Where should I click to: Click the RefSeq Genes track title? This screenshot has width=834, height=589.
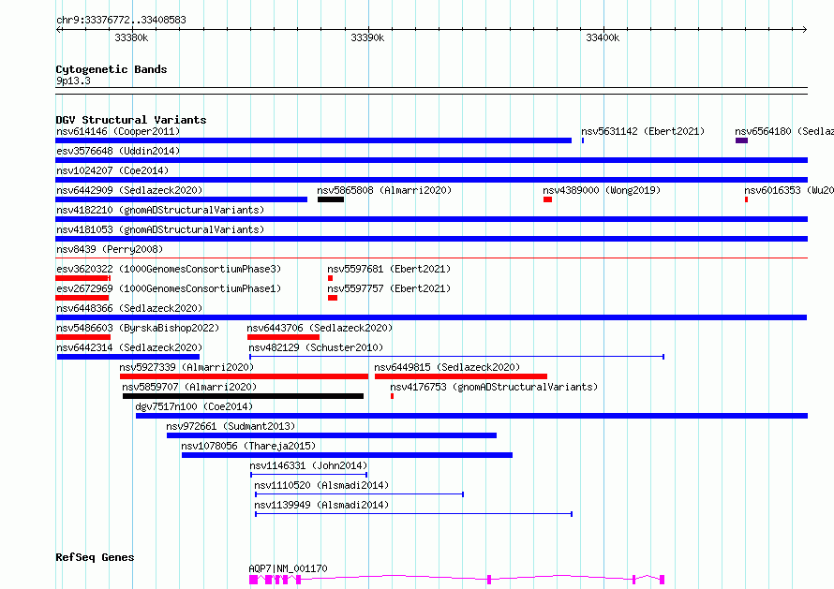95,558
